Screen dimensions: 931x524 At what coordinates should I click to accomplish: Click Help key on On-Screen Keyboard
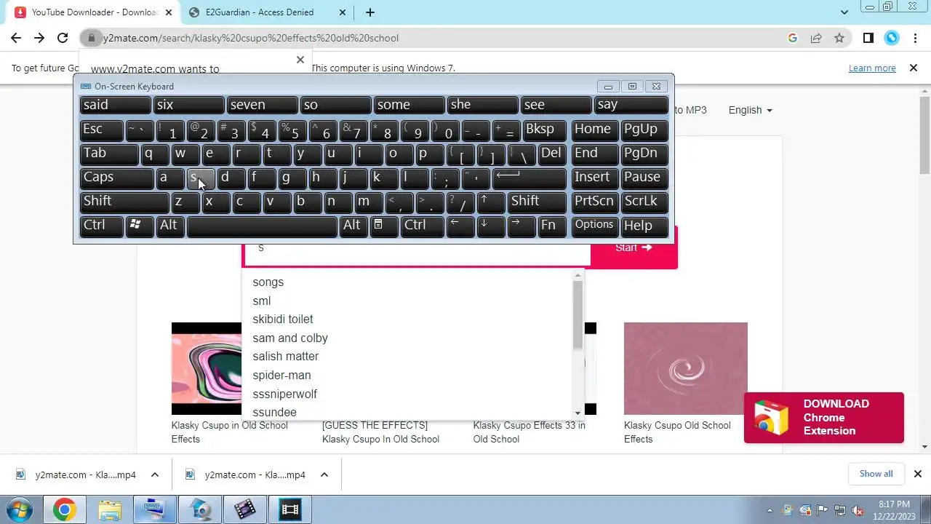(x=644, y=226)
